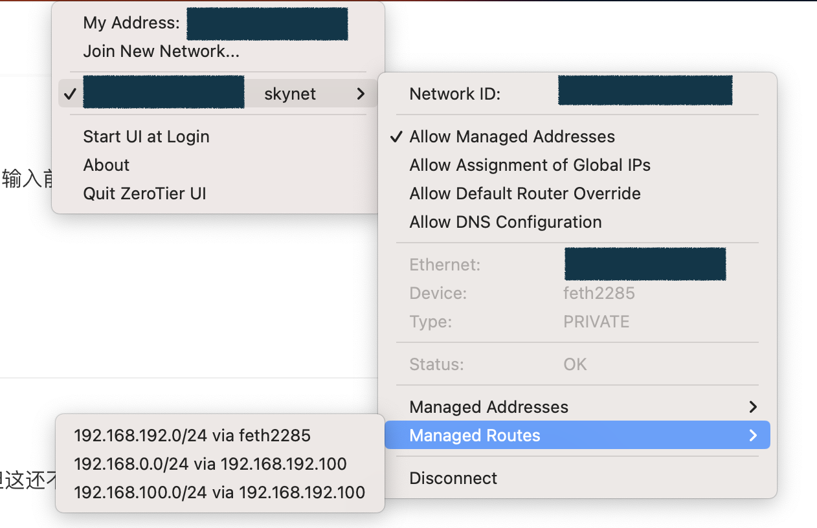Image resolution: width=817 pixels, height=528 pixels.
Task: Open the About menu item
Action: pyautogui.click(x=106, y=165)
